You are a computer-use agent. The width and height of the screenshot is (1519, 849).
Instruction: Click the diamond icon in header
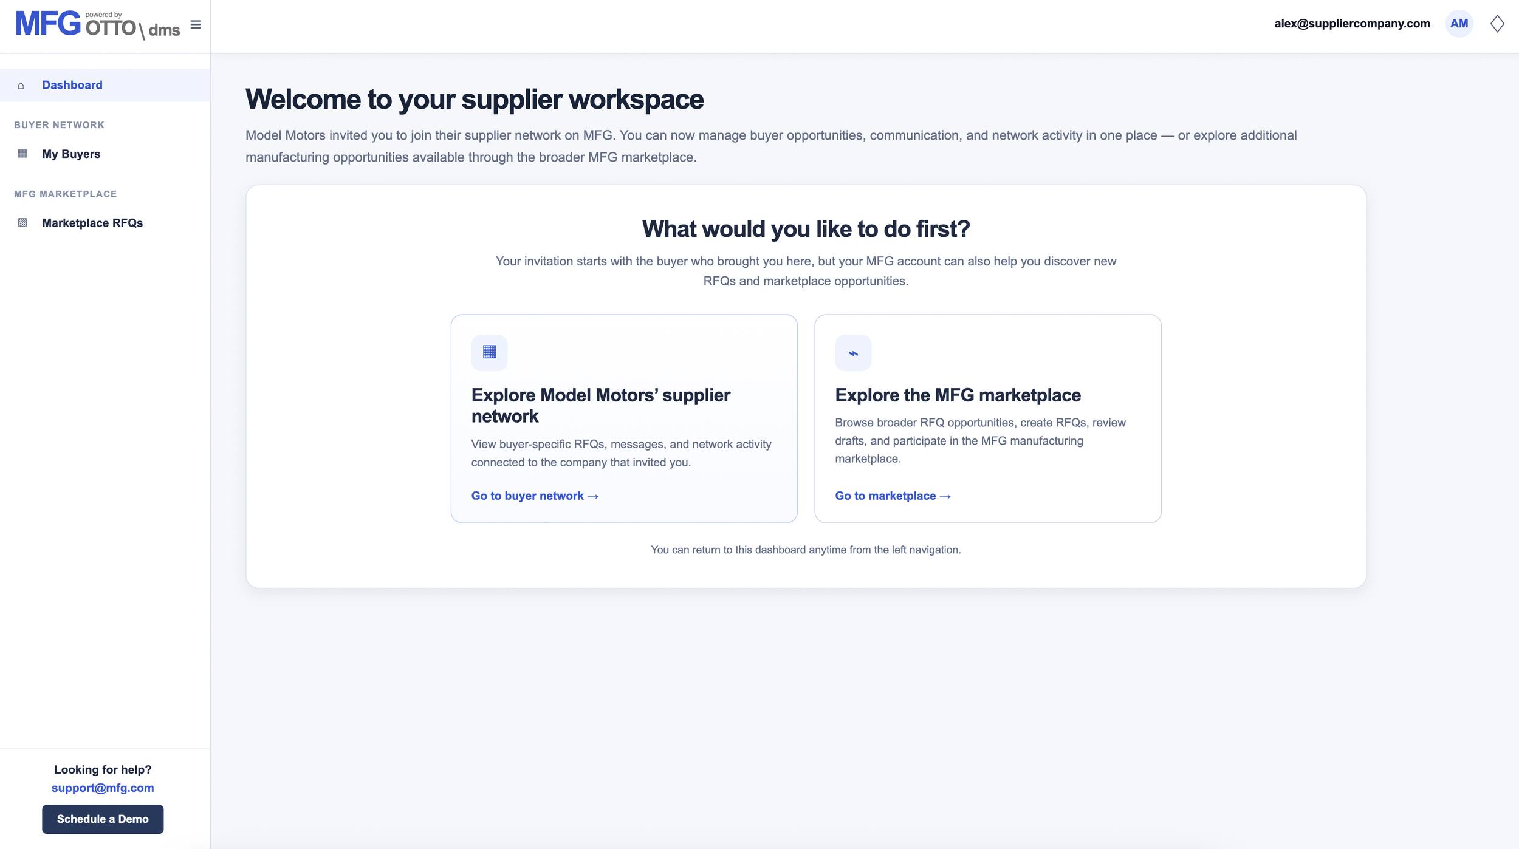1497,24
